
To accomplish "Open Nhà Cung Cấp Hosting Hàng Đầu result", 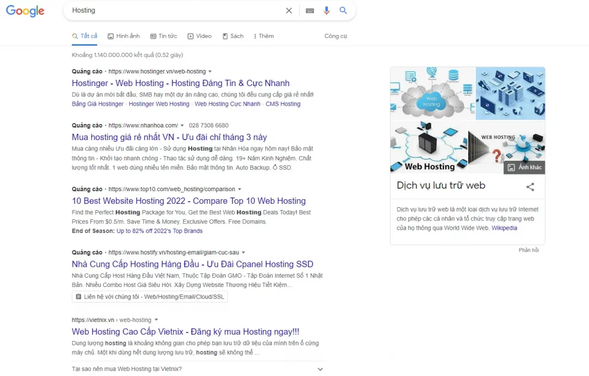I will click(x=192, y=264).
